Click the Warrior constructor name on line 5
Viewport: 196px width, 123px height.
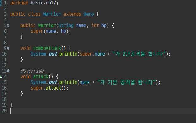[47, 26]
